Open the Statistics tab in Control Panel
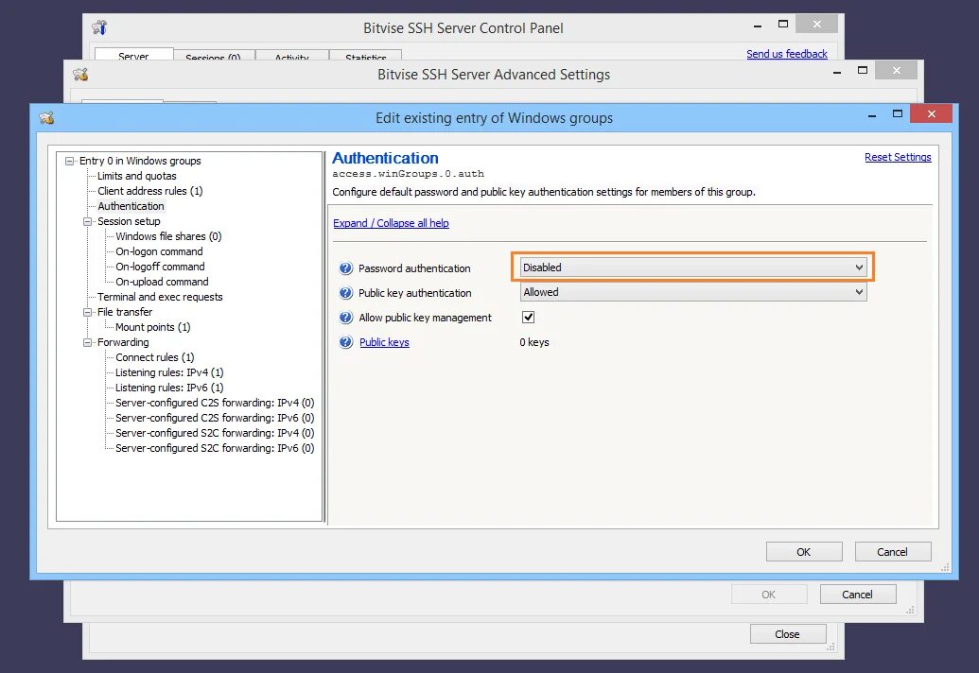Image resolution: width=979 pixels, height=673 pixels. [365, 56]
